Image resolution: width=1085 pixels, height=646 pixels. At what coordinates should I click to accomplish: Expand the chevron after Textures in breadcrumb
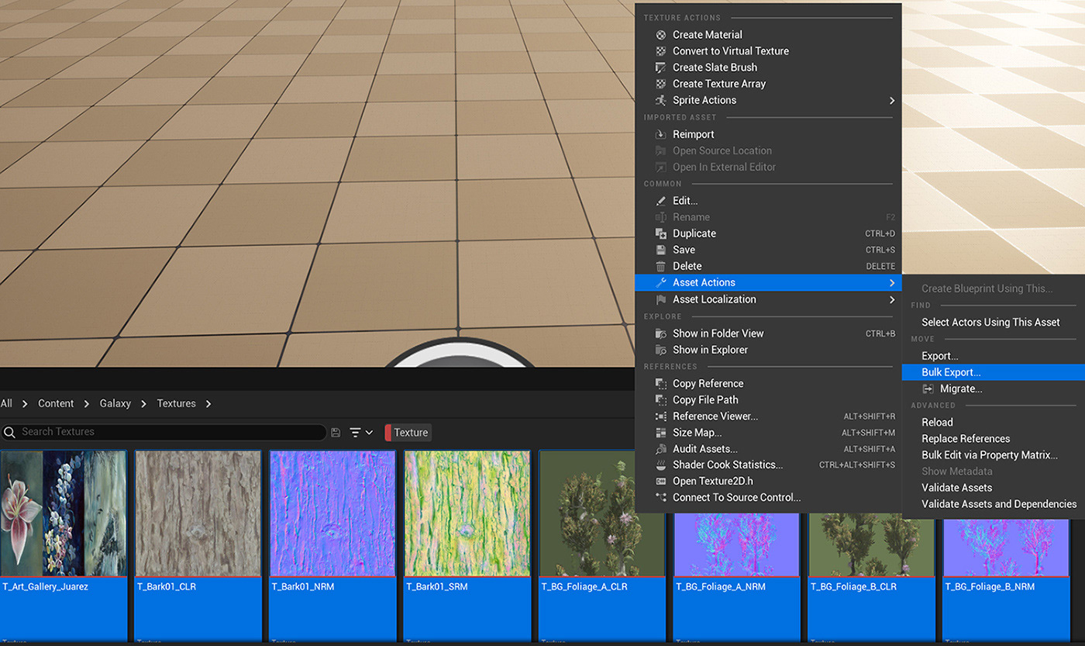click(208, 404)
